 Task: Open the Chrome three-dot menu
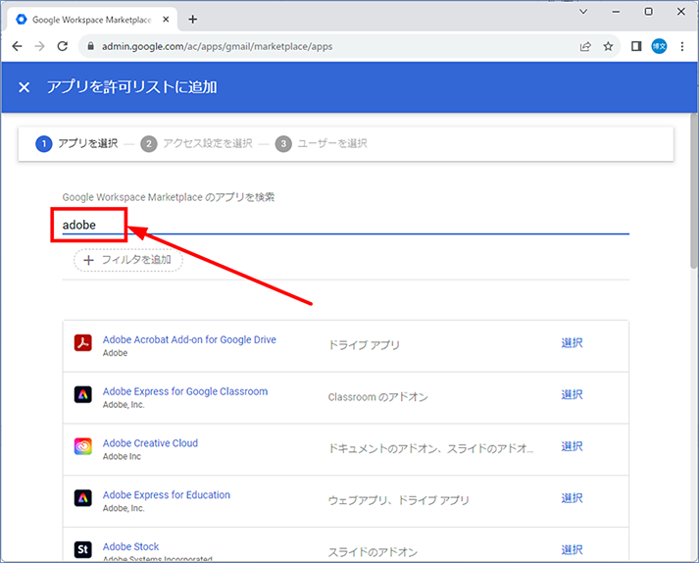[x=682, y=46]
